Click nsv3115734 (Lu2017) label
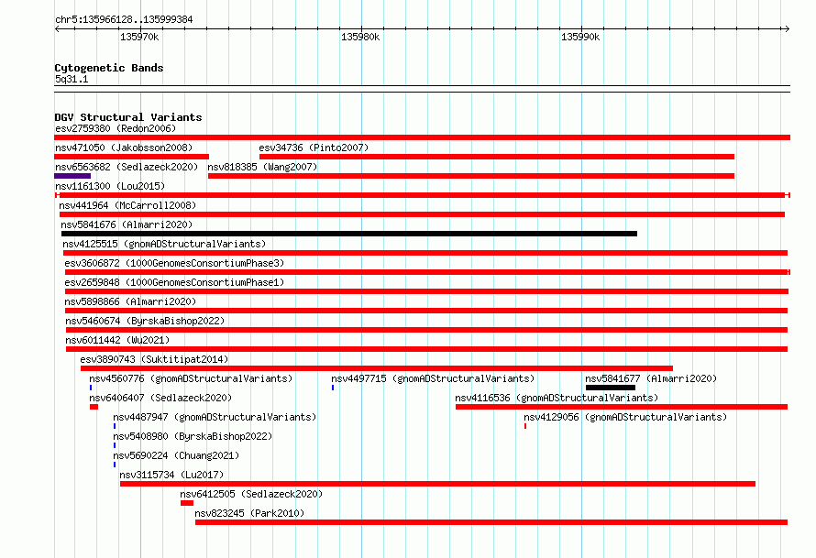 coord(171,475)
